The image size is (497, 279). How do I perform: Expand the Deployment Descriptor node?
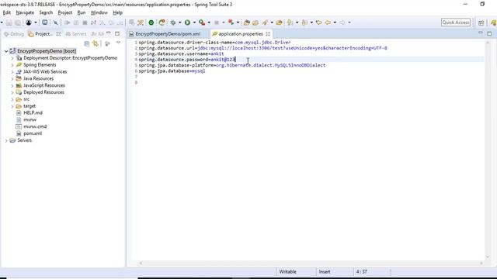coord(12,58)
